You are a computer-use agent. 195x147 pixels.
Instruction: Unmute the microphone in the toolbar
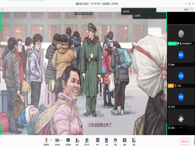pyautogui.click(x=46, y=140)
